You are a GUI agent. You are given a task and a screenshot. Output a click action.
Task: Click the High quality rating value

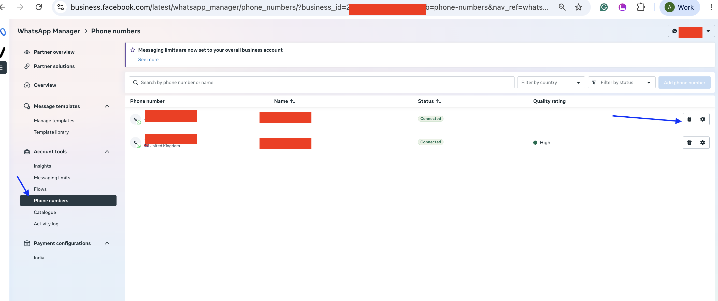[x=542, y=143]
